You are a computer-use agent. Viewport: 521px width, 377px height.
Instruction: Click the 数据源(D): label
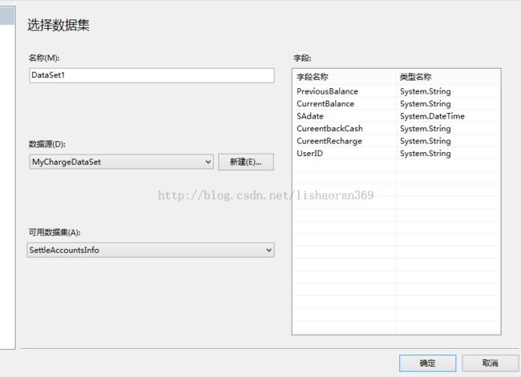click(47, 144)
